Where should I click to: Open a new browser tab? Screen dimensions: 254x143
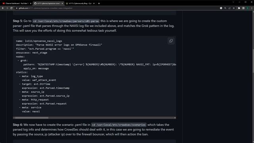pos(99,4)
